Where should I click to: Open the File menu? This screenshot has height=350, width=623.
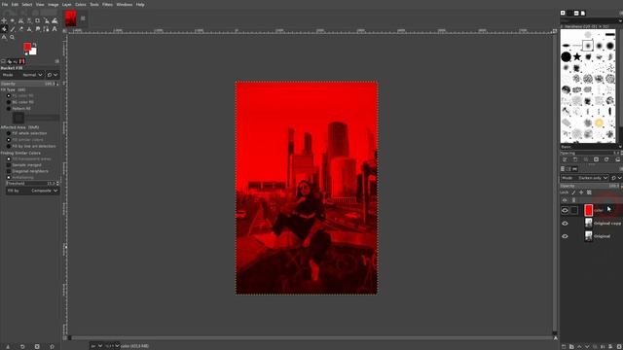point(5,4)
